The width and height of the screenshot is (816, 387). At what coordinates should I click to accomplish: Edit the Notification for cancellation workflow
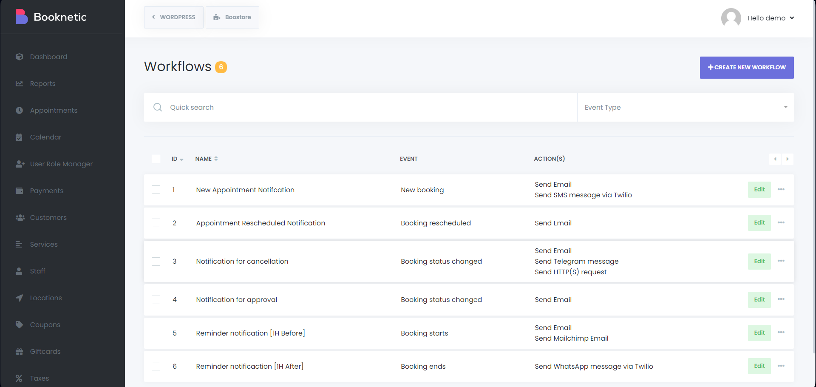759,262
